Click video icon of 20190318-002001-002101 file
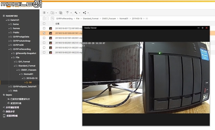The height and width of the screenshot is (130, 215). [51, 43]
